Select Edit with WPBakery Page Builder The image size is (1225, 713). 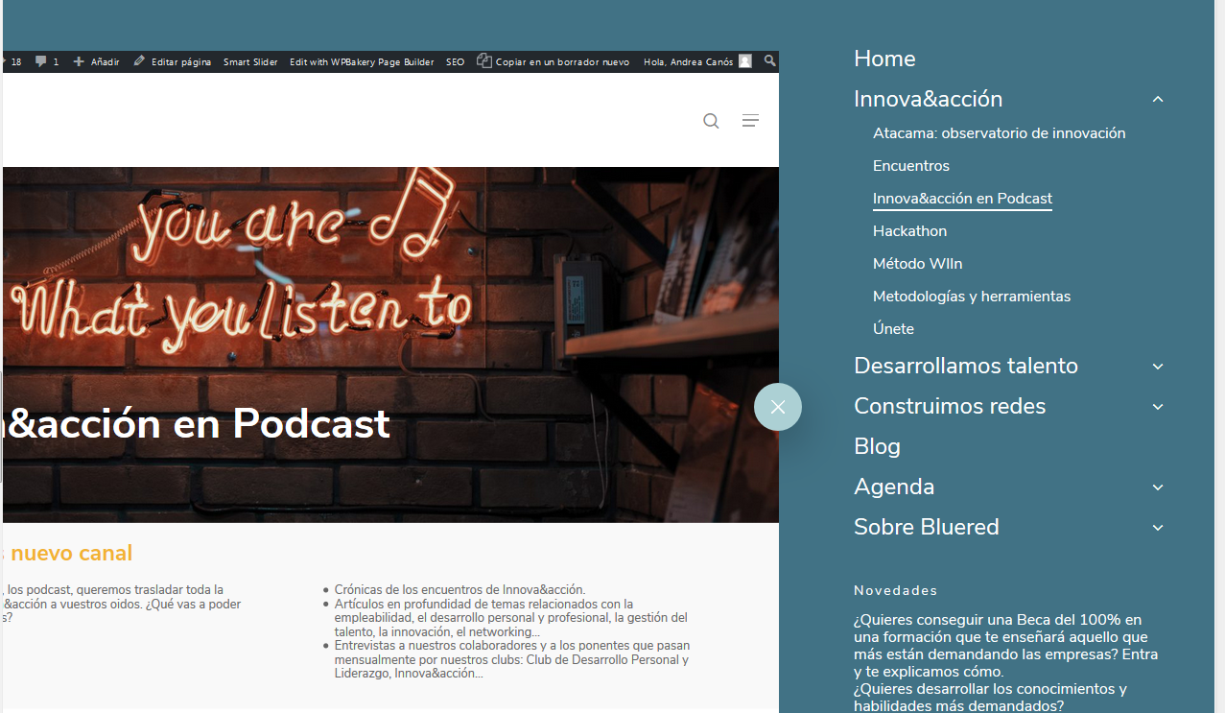click(362, 61)
